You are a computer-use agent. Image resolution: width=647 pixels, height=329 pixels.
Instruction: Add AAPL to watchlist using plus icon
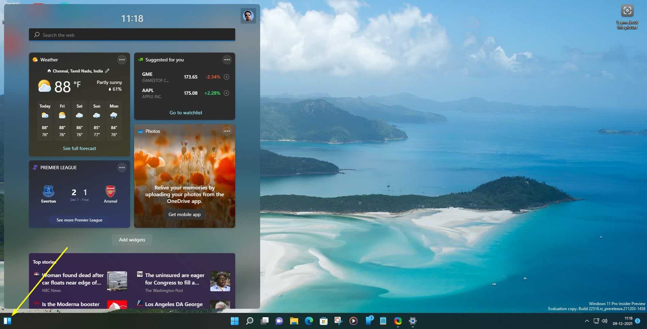[226, 93]
